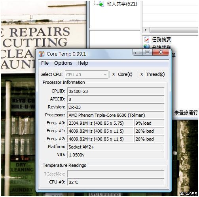
Task: Expand the Select CPU dropdown
Action: 87,75
